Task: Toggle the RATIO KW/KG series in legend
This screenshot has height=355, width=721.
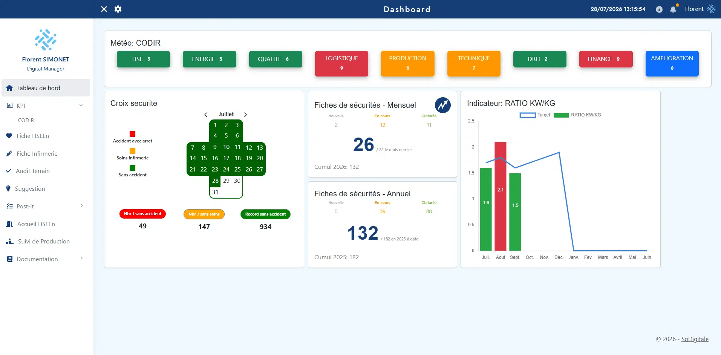Action: tap(577, 115)
